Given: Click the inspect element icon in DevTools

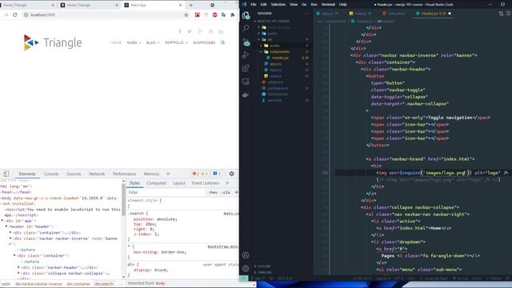Looking at the screenshot, I should pos(6,174).
